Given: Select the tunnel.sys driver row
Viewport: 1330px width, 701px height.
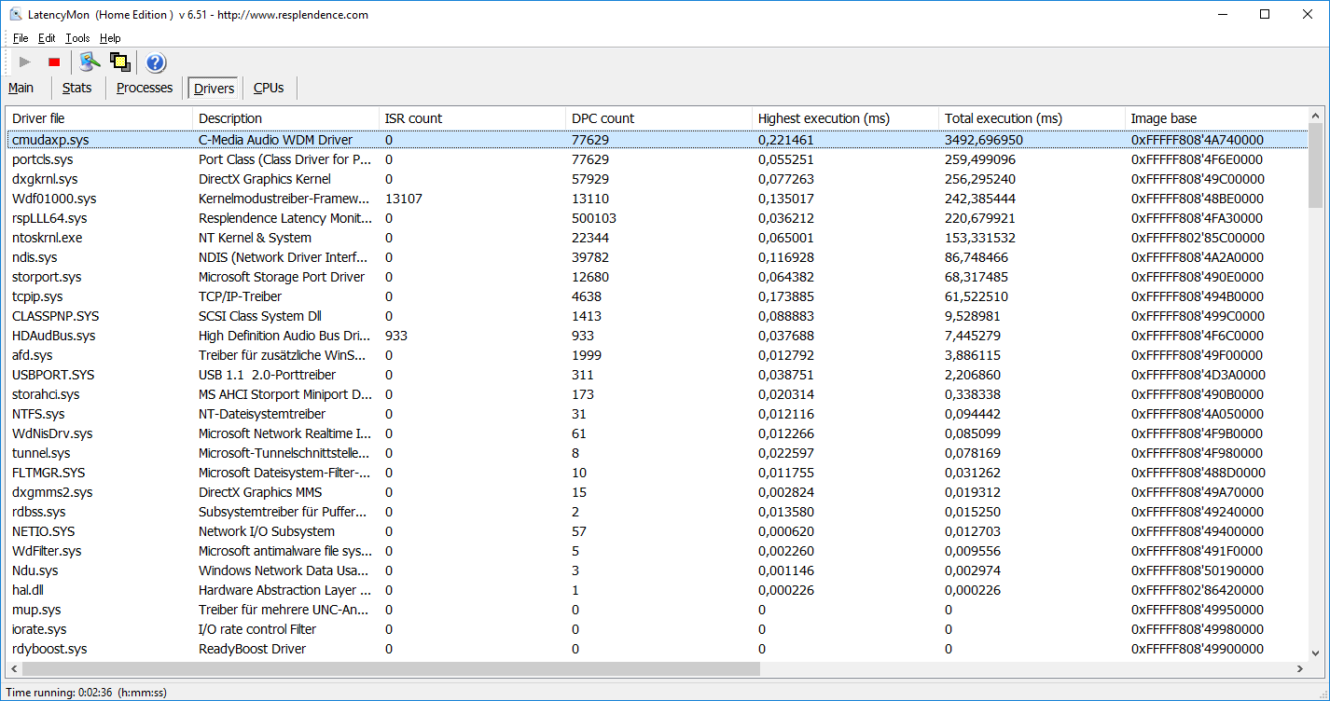Looking at the screenshot, I should tap(657, 453).
